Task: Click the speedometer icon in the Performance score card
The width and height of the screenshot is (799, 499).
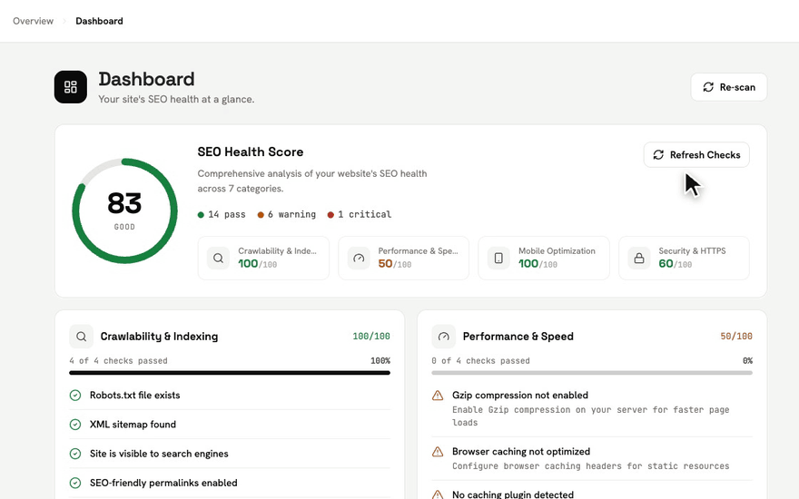Action: (359, 259)
